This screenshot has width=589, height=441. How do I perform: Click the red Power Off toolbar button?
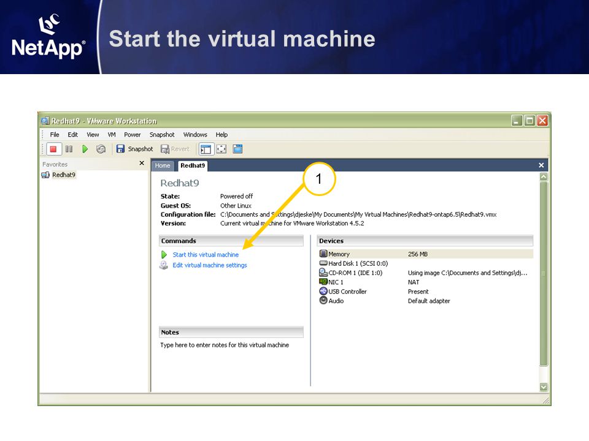53,149
